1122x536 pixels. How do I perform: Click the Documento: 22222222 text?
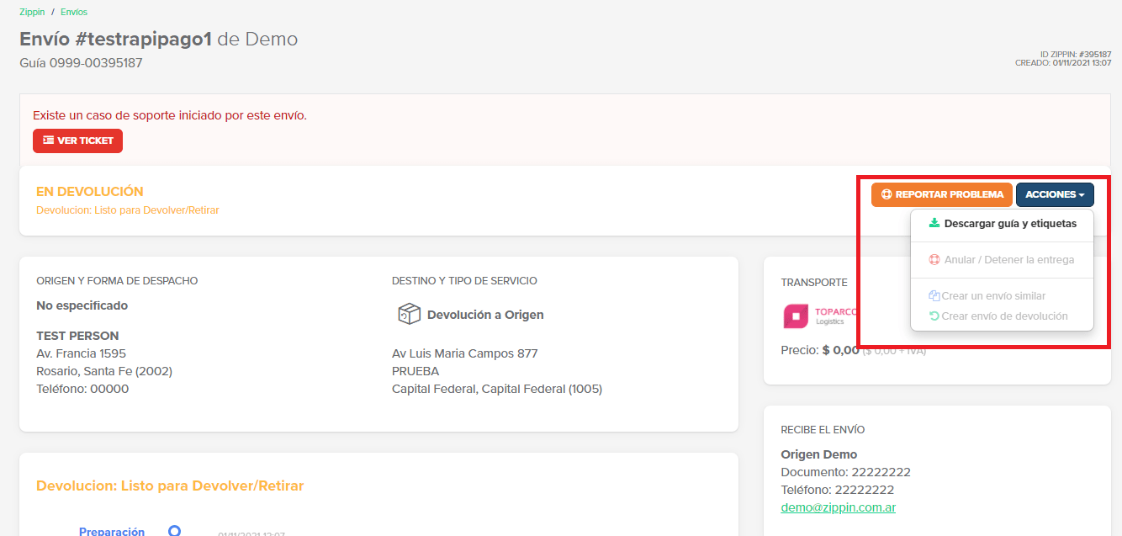tap(846, 472)
